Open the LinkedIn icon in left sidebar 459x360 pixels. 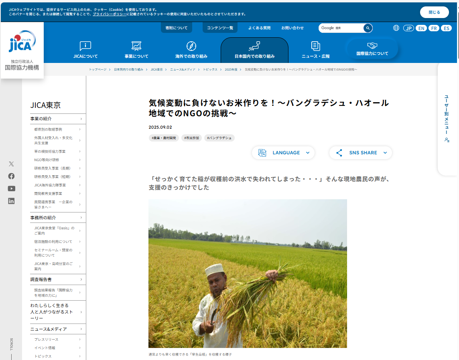click(11, 201)
